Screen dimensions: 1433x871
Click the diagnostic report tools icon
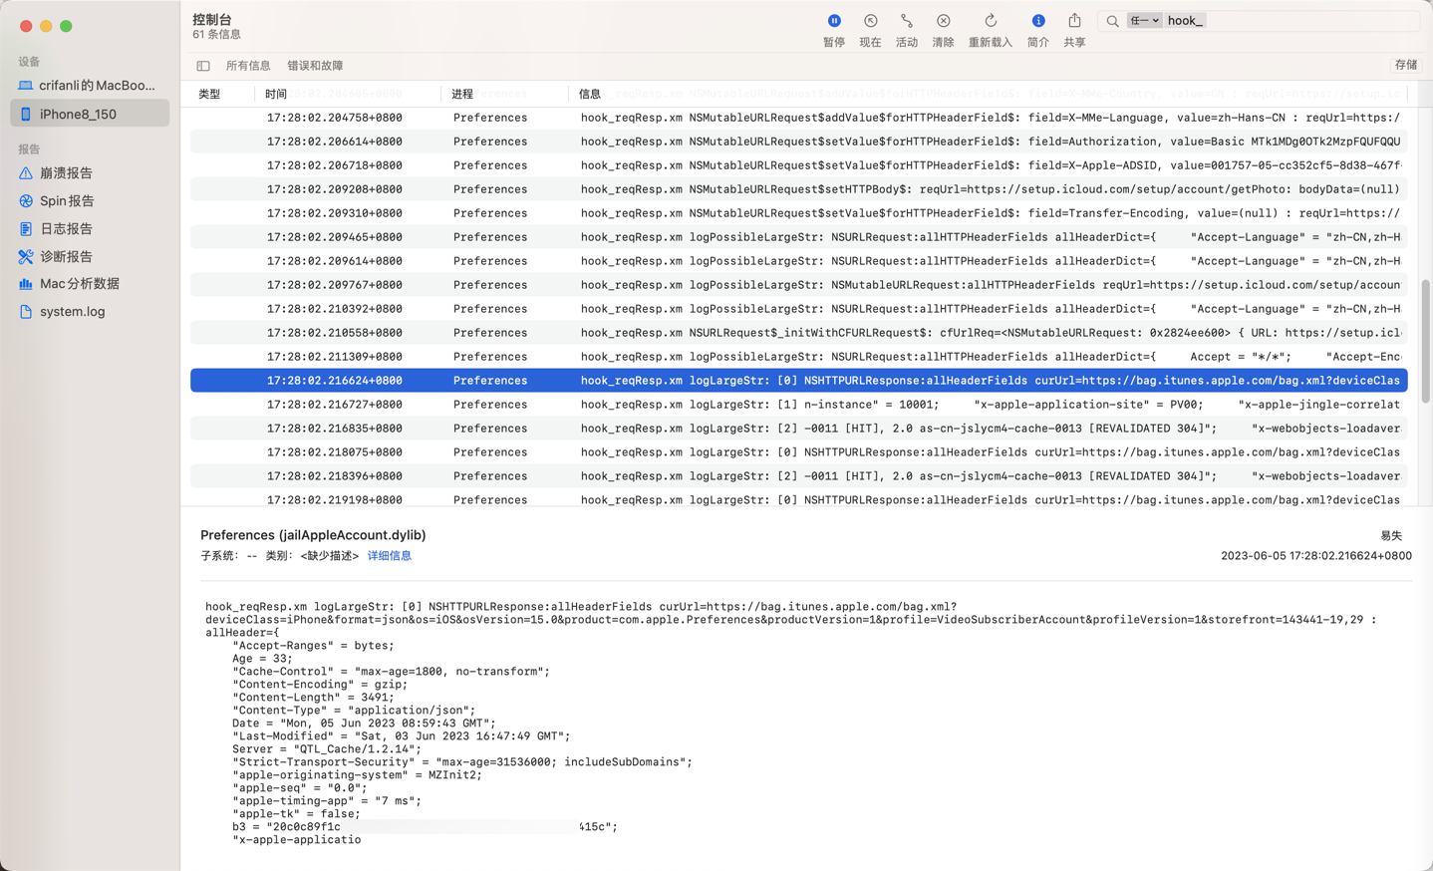(x=26, y=257)
